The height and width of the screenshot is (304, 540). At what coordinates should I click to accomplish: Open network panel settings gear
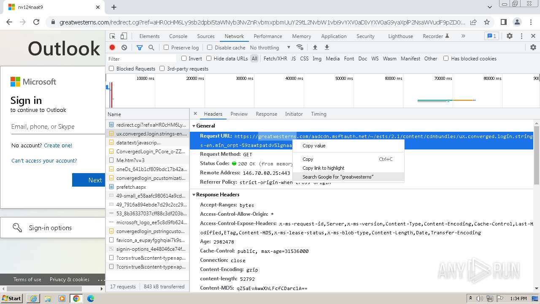tap(533, 48)
